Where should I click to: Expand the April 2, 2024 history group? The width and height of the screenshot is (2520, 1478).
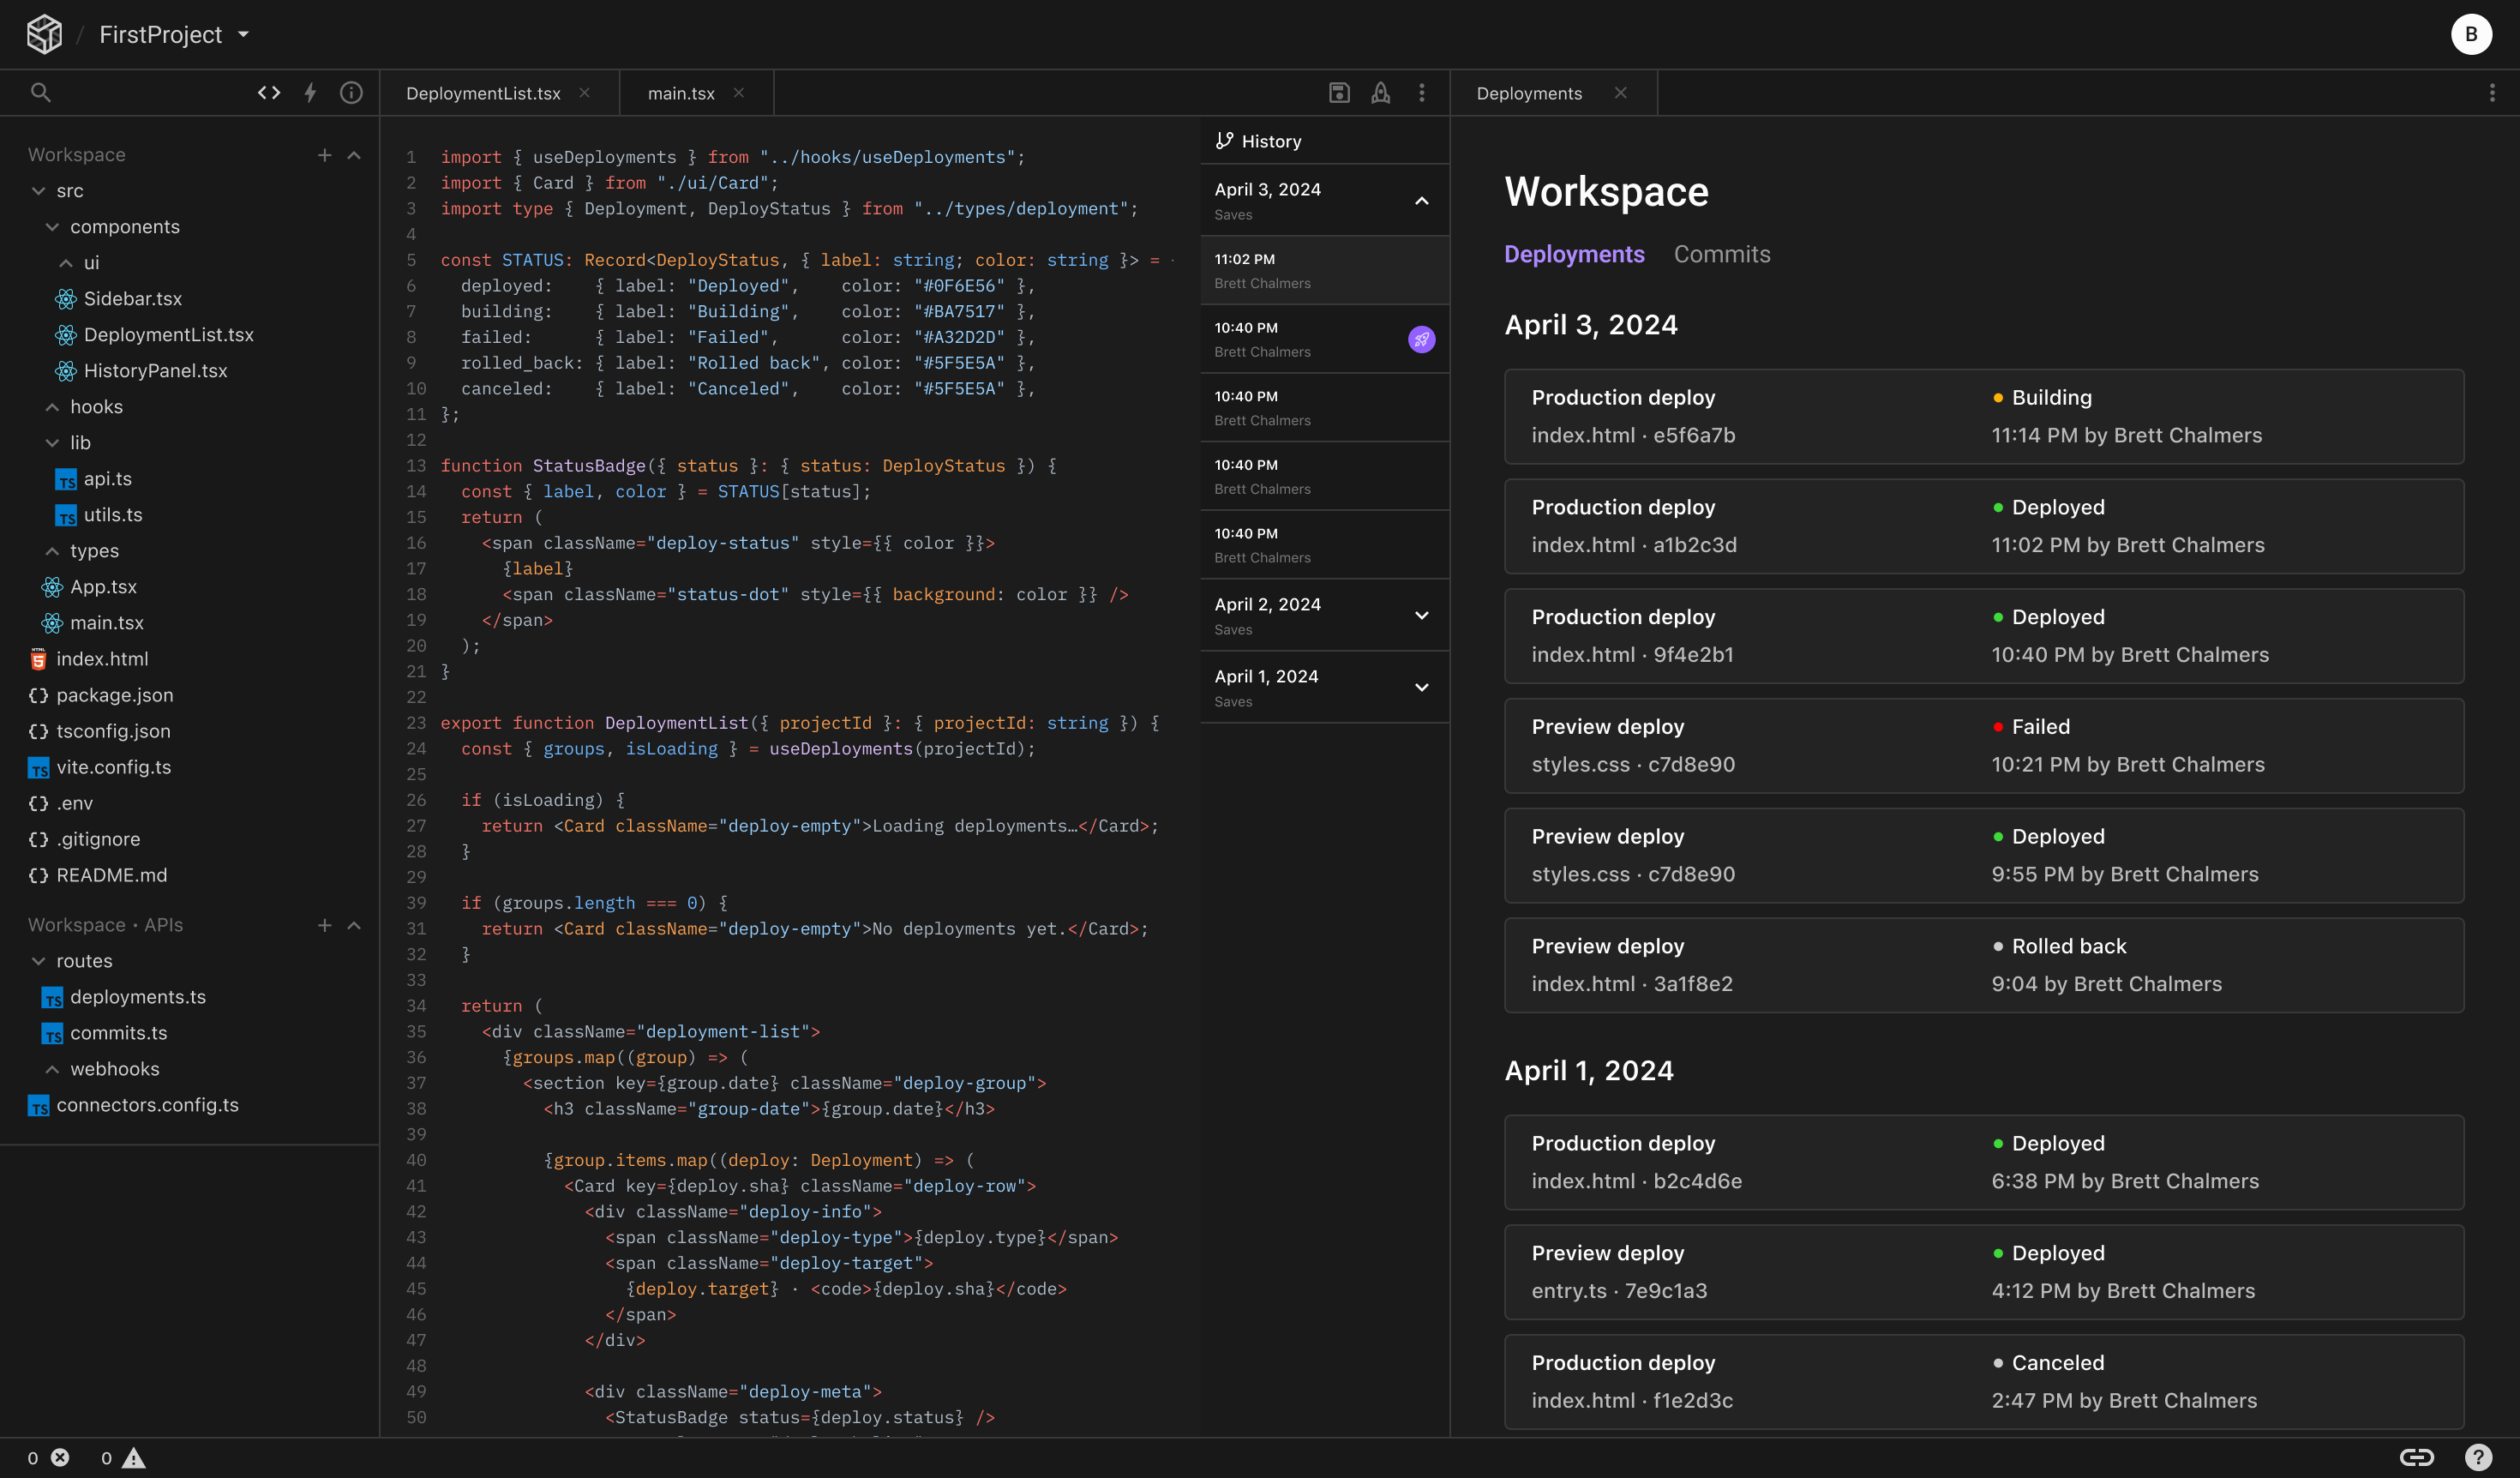tap(1421, 616)
